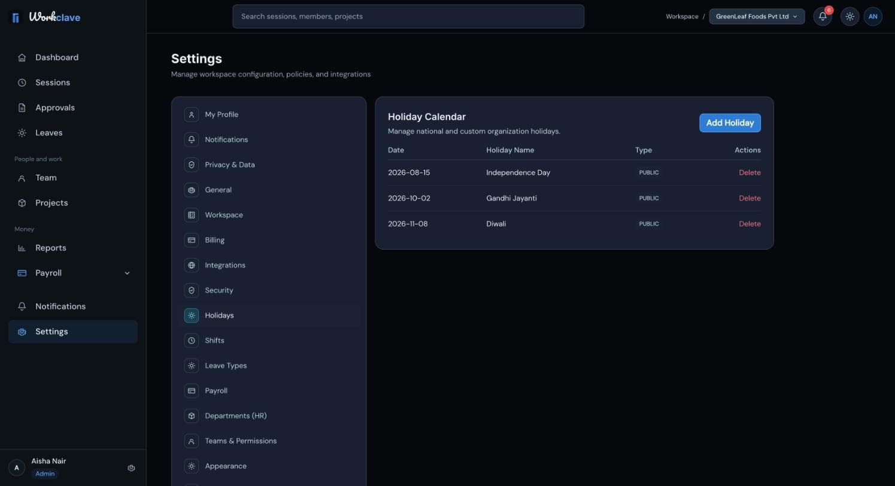Click the Date column header
Viewport: 895px width, 486px height.
point(396,150)
